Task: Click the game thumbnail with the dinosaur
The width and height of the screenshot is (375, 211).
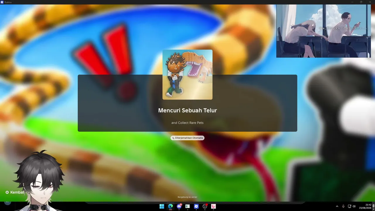Action: coord(187,75)
